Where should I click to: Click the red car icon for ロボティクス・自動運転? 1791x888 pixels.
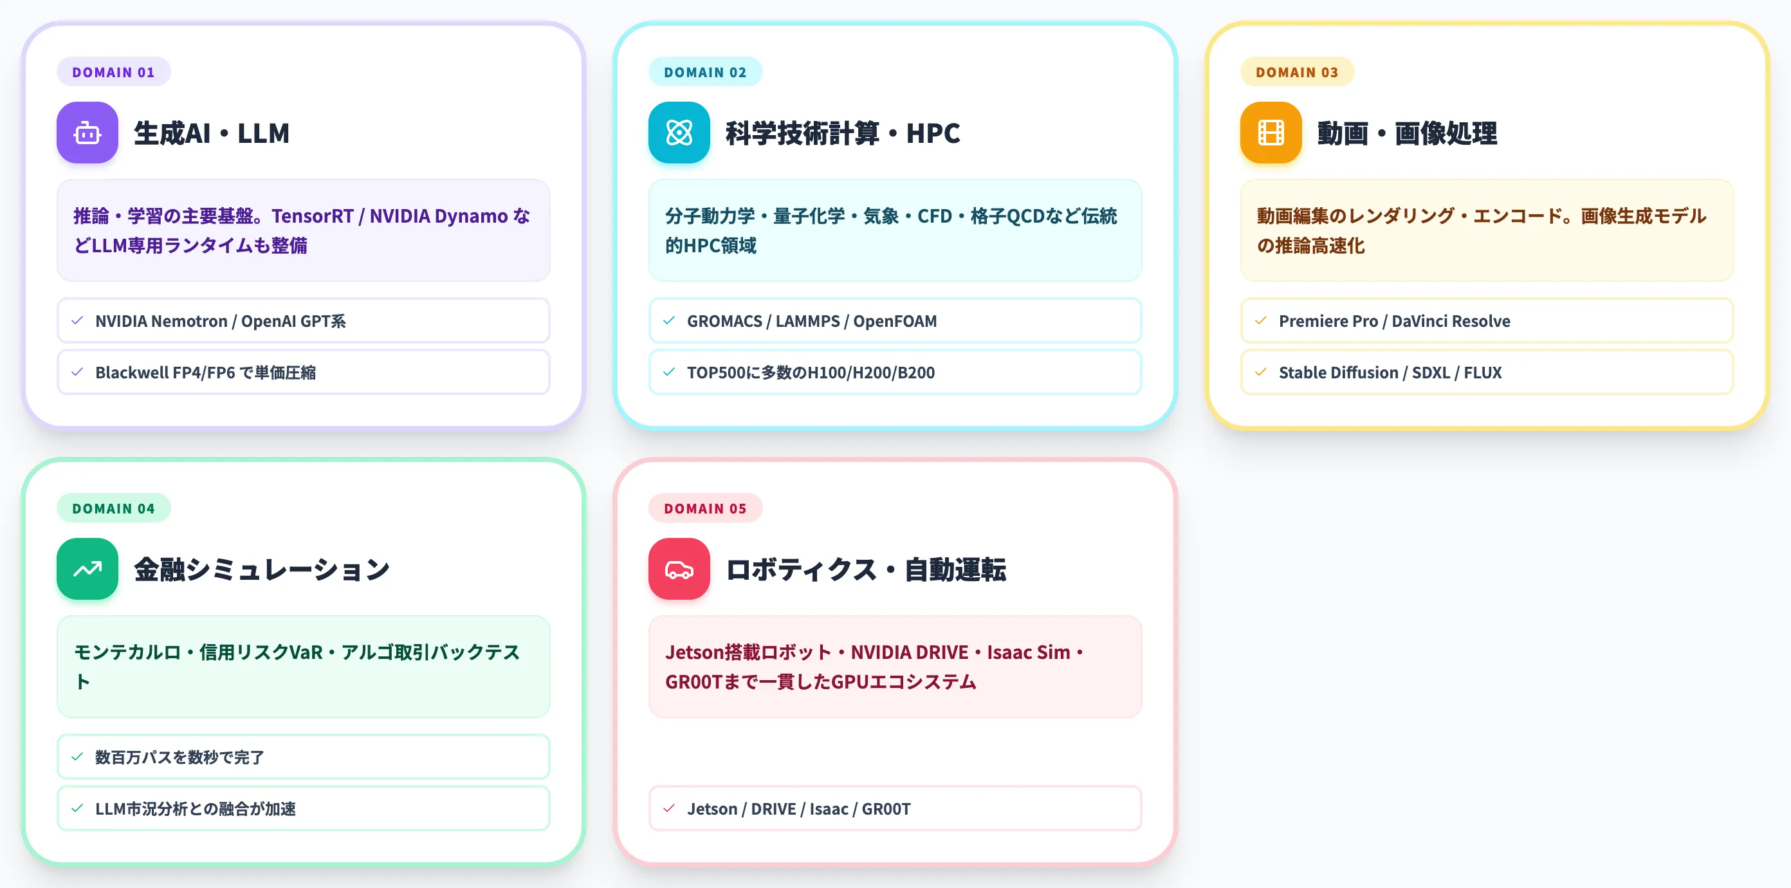coord(679,569)
